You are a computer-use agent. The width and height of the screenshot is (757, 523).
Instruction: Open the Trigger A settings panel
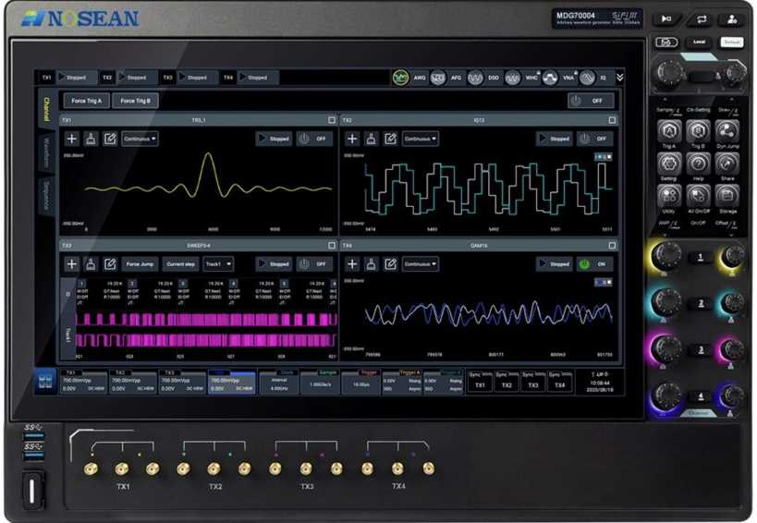tap(402, 383)
